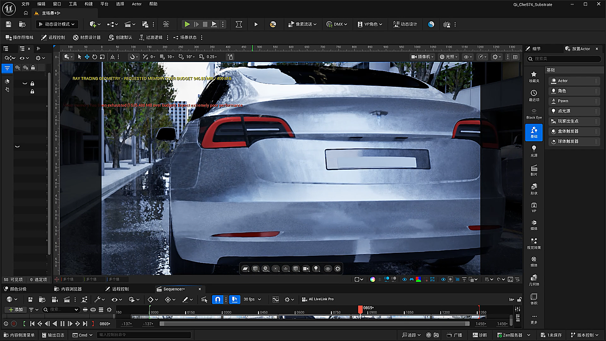Toggle Sequencer magnet snapping button
Viewport: 606px width, 341px height.
[x=218, y=299]
